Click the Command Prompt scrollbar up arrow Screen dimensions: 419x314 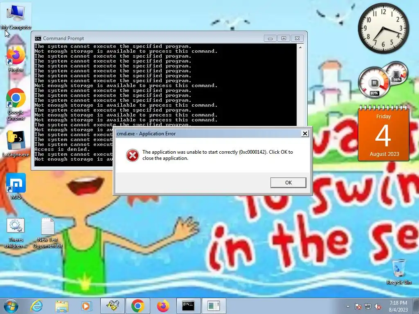(x=300, y=47)
